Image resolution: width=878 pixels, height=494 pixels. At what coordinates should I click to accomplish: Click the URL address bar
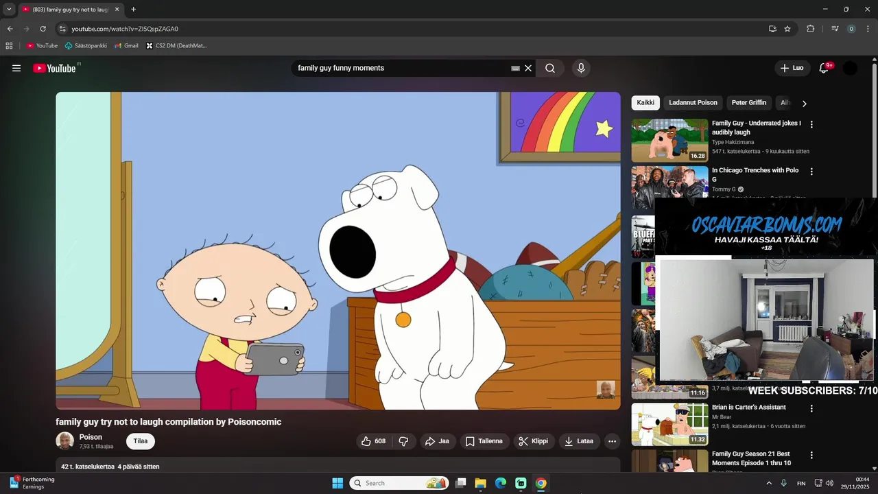point(412,29)
